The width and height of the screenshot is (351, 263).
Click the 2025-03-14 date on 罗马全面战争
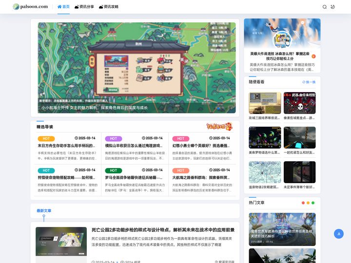tap(154, 170)
